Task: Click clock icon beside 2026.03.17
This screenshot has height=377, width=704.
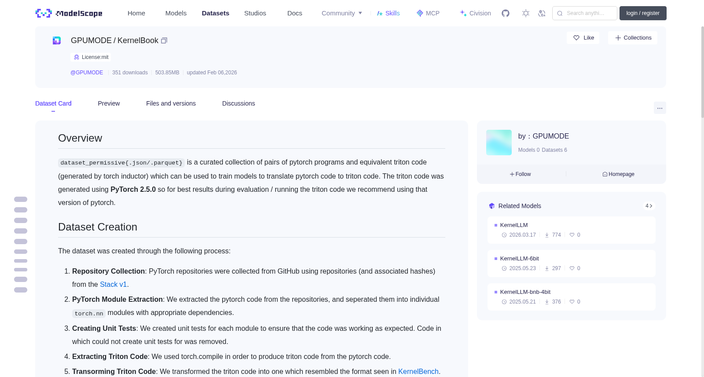Action: [504, 235]
